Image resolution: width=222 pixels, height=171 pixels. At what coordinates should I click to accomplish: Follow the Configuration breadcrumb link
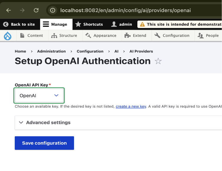tap(90, 51)
